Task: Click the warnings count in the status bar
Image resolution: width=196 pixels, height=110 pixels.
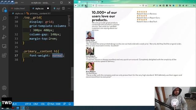Action: click(14, 104)
